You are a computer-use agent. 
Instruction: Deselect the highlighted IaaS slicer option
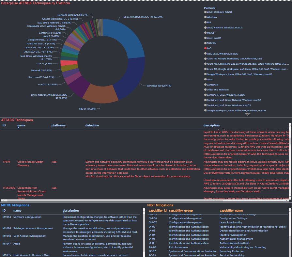tap(208, 48)
